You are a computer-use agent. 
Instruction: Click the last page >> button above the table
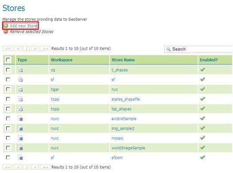(x=45, y=48)
